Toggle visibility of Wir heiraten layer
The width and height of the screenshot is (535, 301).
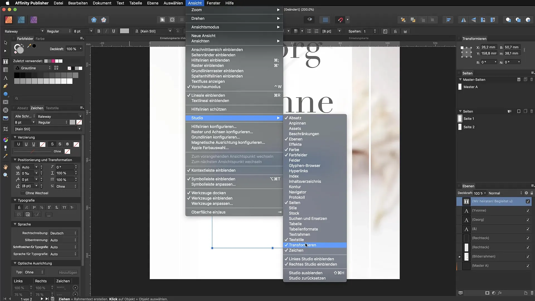pos(528,202)
